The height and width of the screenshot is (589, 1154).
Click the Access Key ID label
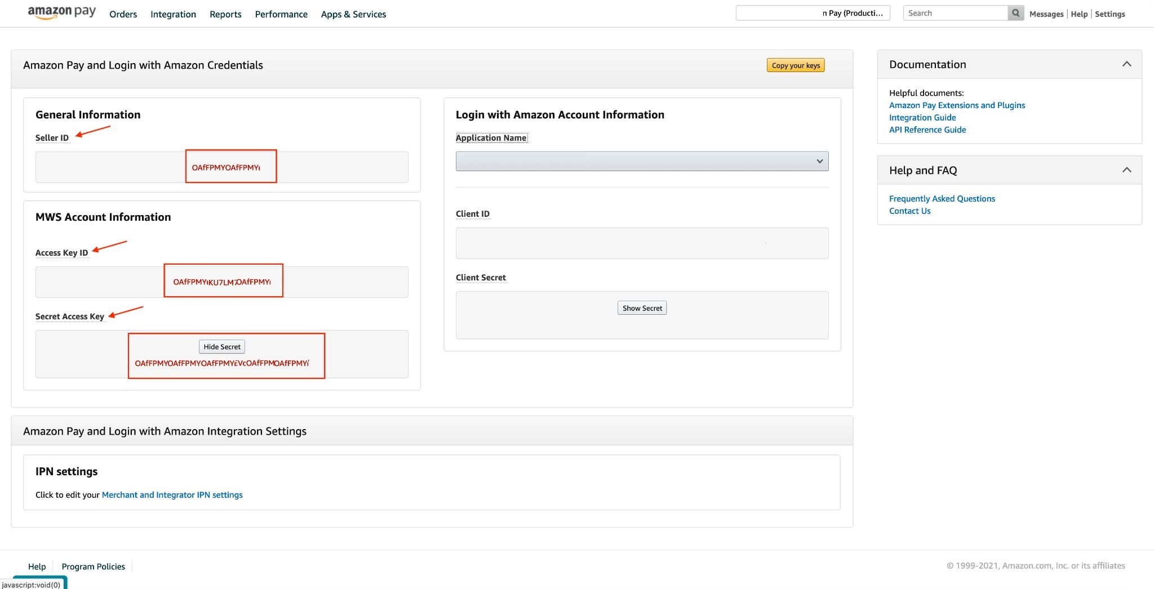pyautogui.click(x=61, y=253)
